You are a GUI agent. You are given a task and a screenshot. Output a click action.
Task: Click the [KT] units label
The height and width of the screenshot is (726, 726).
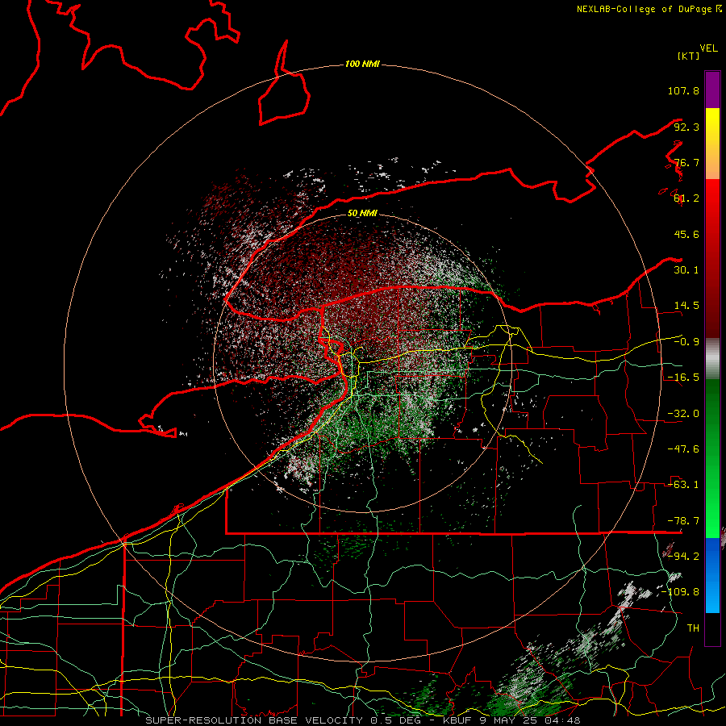(x=689, y=56)
